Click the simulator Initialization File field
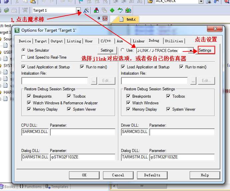The image size is (230, 191). pos(55,81)
